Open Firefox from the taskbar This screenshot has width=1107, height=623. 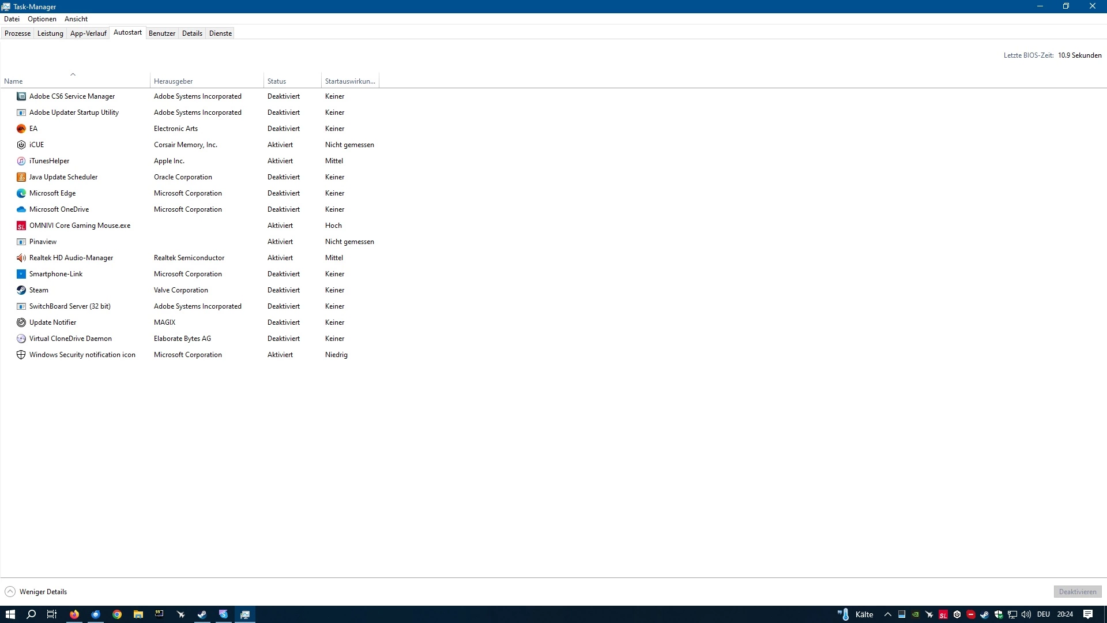click(x=74, y=614)
